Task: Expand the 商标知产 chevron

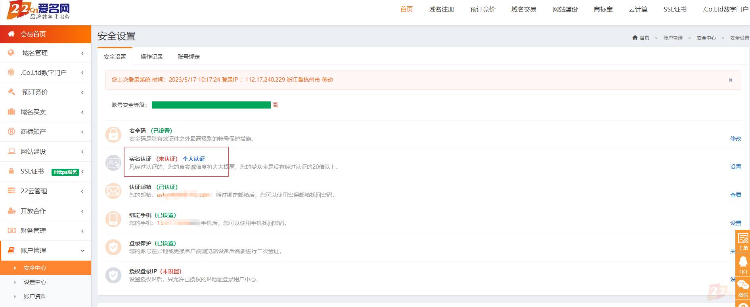Action: click(x=82, y=132)
